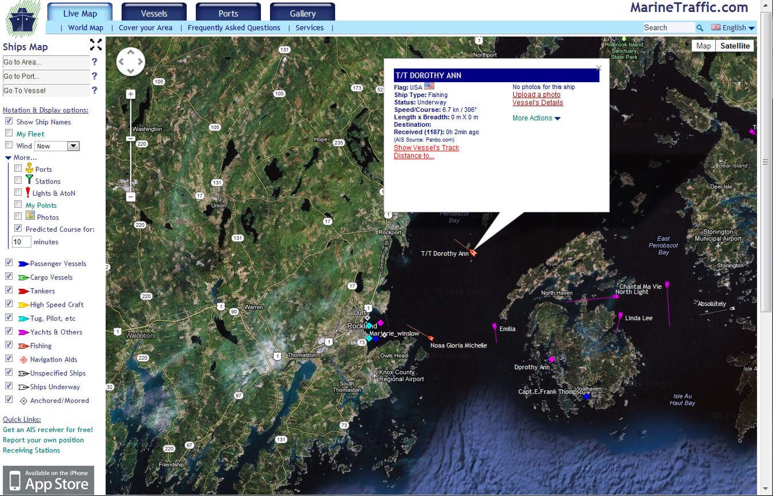Close the T/T Dorothy Ann info popup
The height and width of the screenshot is (496, 773).
point(598,68)
